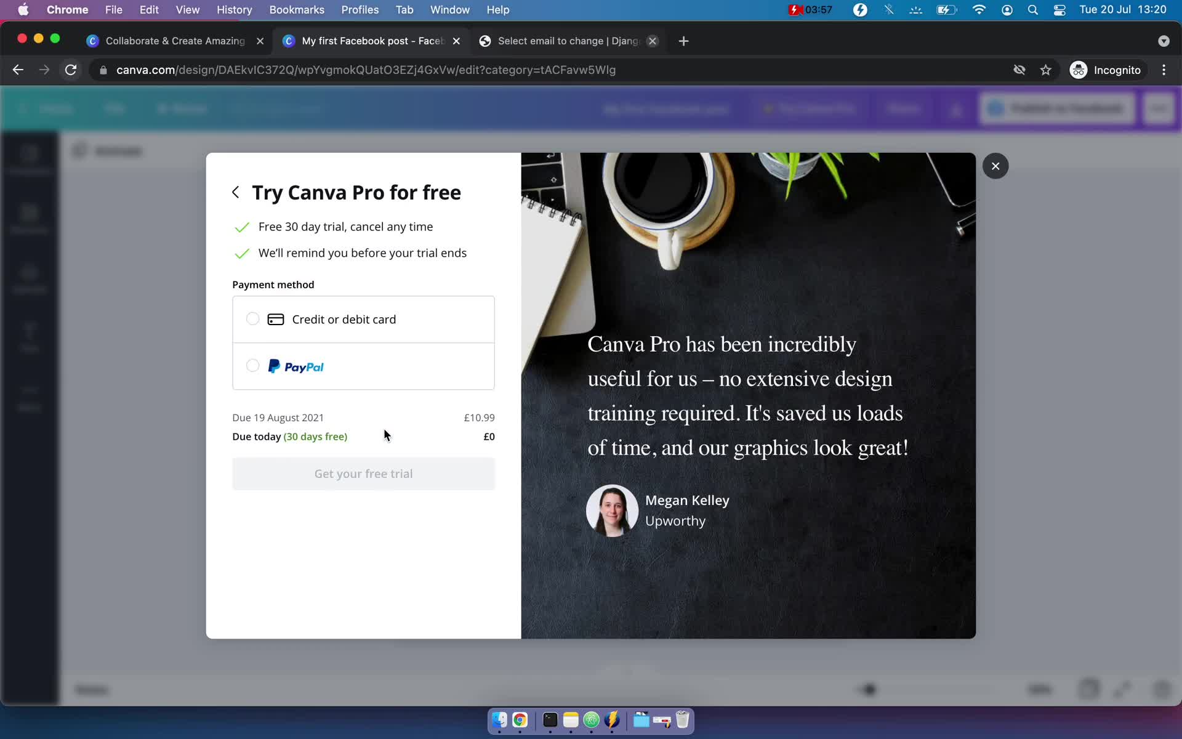The width and height of the screenshot is (1182, 739).
Task: Click the Bluetooth status icon
Action: tap(888, 10)
